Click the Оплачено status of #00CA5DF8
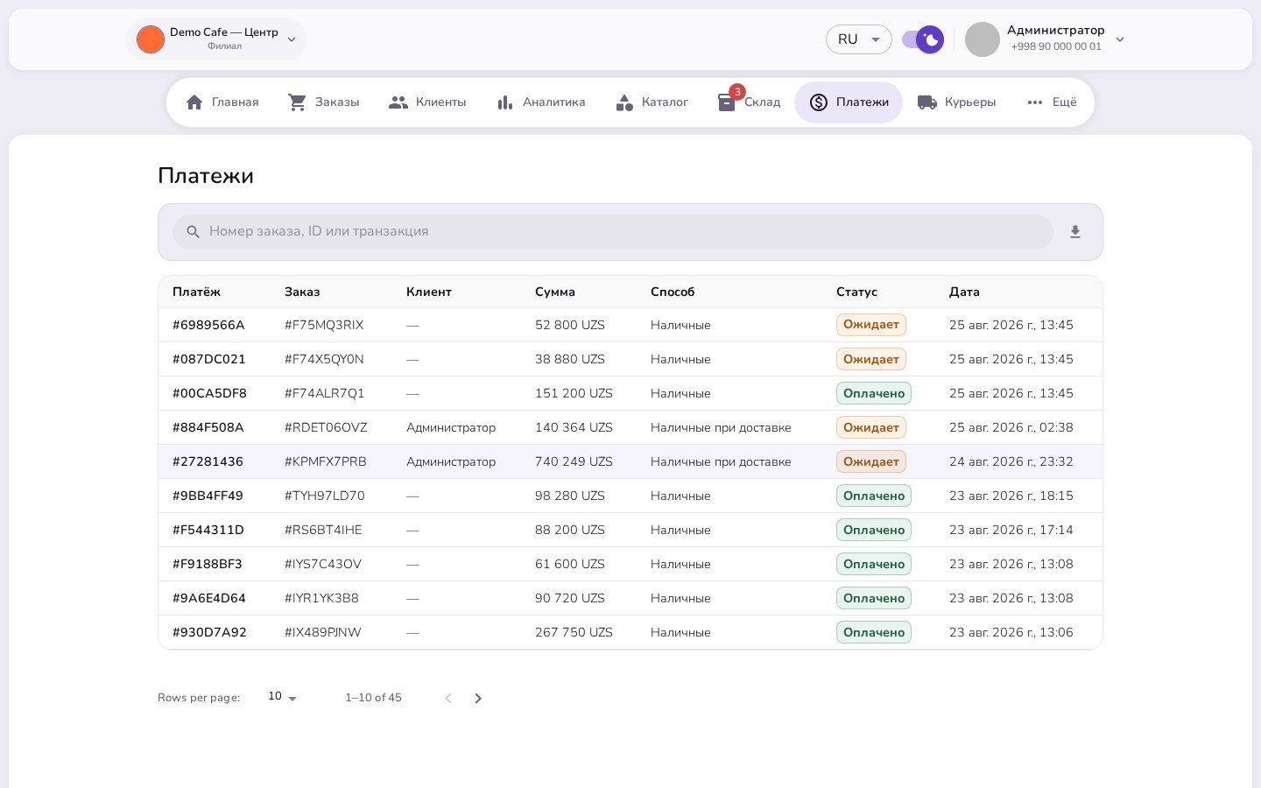1261x788 pixels. (x=874, y=393)
